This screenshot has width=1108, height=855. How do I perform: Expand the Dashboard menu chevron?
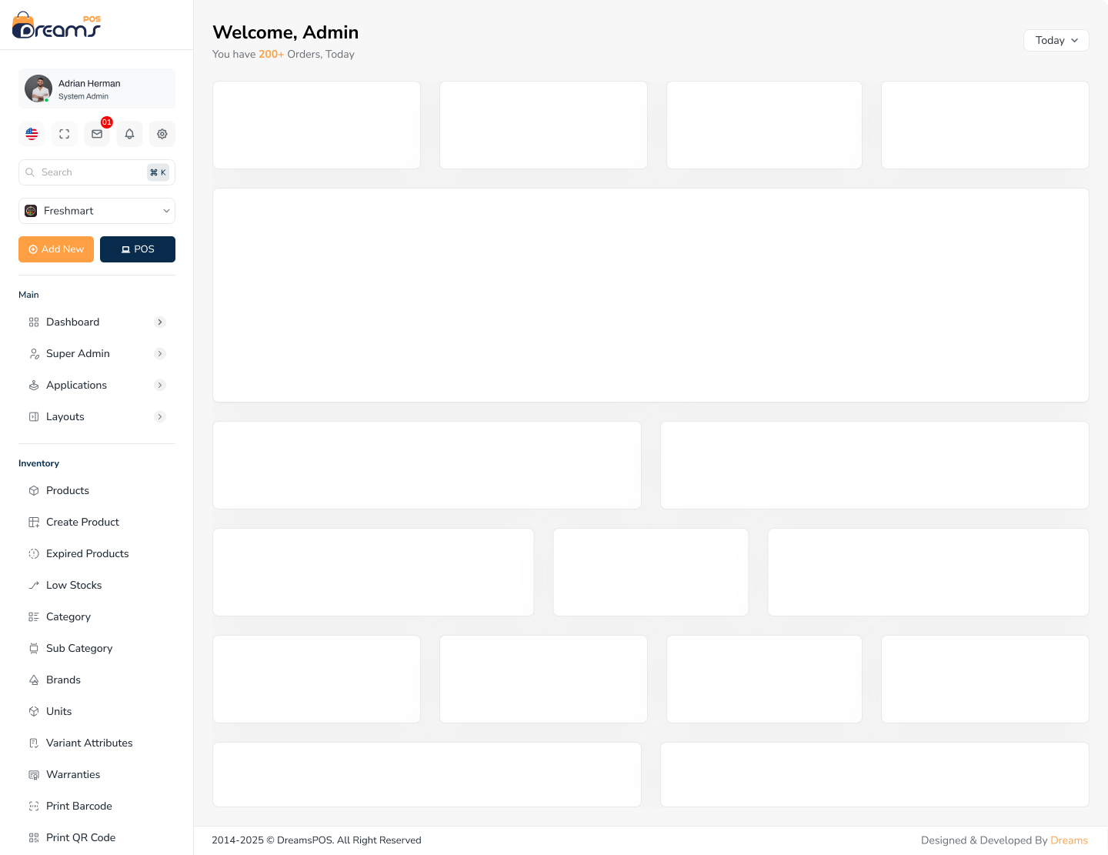point(160,322)
